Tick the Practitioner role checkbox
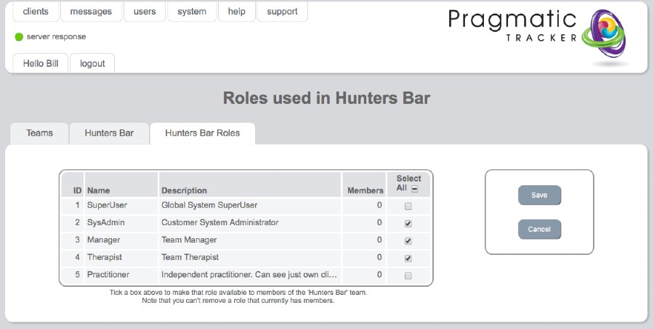 [408, 276]
